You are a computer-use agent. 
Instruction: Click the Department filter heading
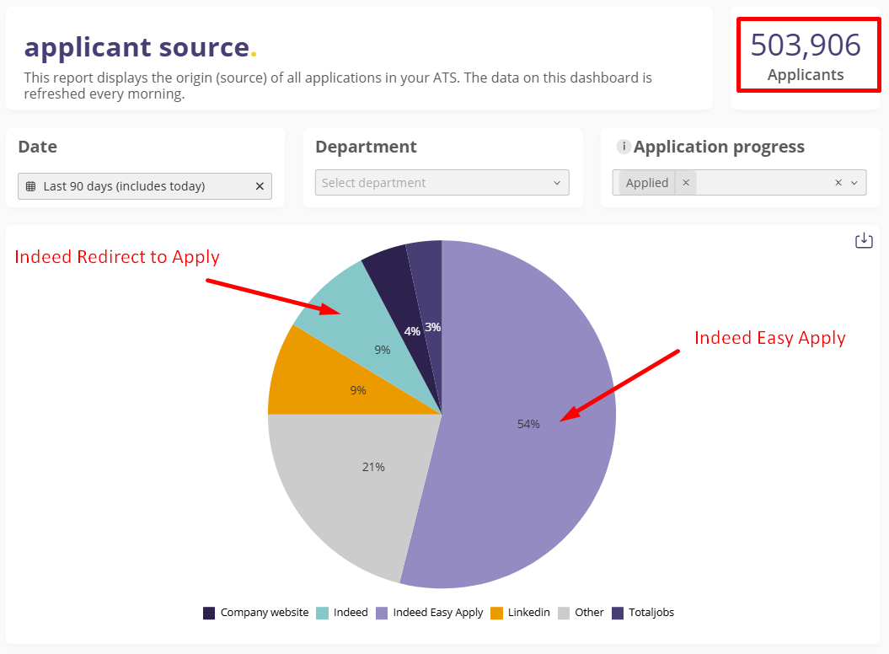(x=366, y=147)
